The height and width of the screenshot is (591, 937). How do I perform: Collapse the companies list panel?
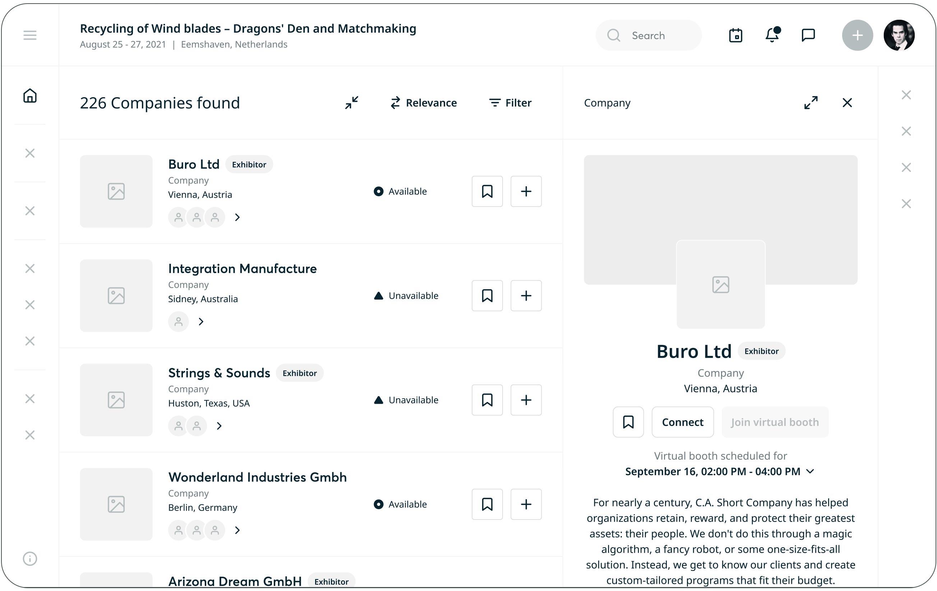[351, 103]
